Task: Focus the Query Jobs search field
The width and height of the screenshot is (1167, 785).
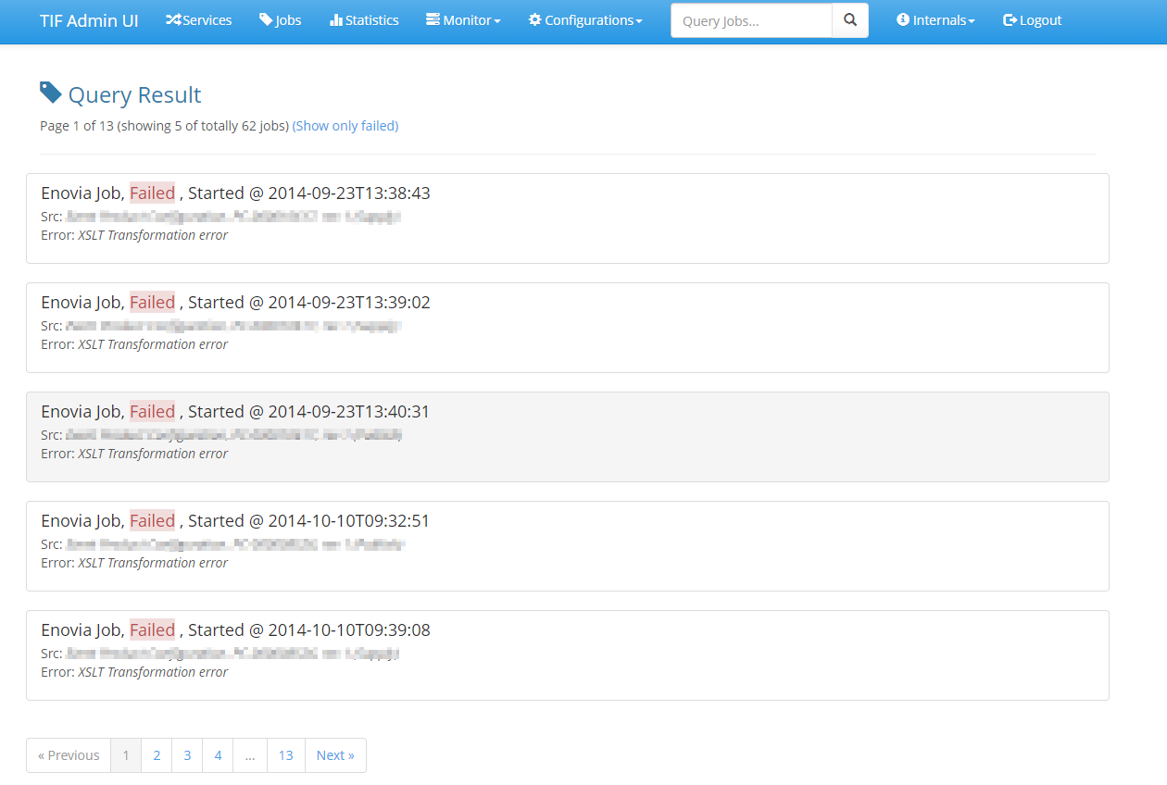Action: (x=751, y=20)
